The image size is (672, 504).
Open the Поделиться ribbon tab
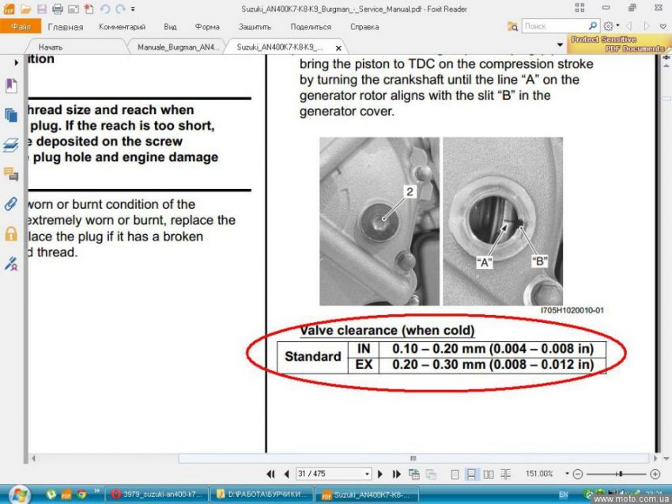[x=311, y=27]
